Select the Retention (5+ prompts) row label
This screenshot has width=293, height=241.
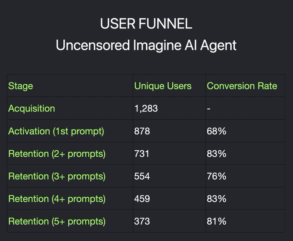tap(57, 221)
